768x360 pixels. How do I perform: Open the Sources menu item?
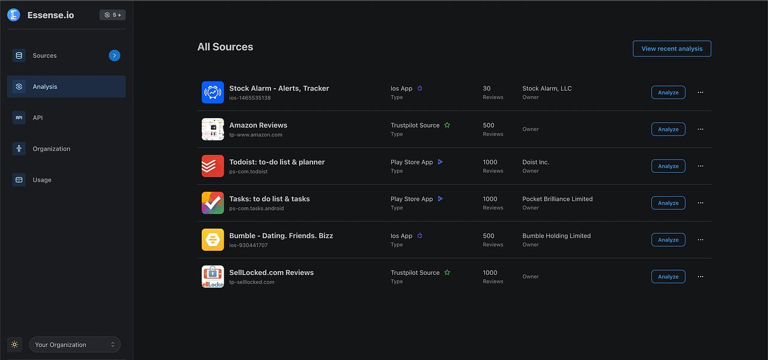[66, 55]
